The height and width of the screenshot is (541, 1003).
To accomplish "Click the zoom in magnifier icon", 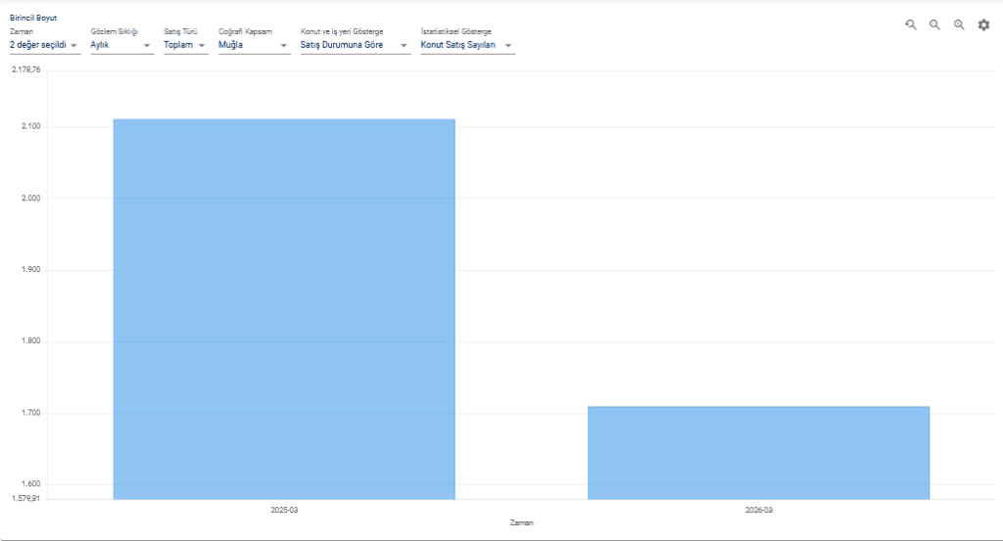I will point(959,24).
